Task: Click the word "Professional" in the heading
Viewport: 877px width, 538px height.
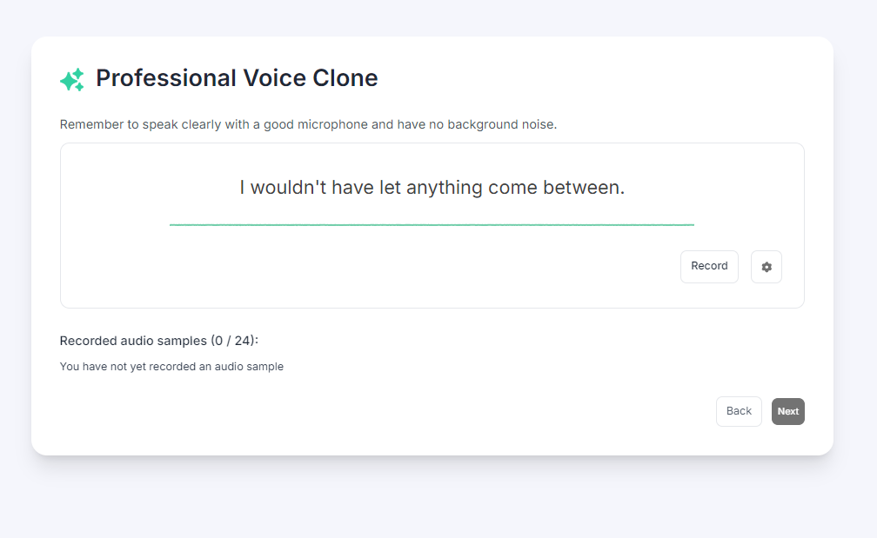Action: point(153,78)
